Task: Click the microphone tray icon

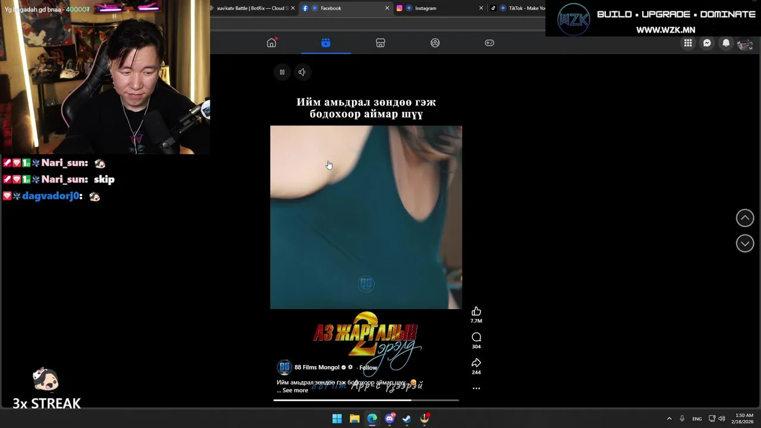Action: point(682,418)
